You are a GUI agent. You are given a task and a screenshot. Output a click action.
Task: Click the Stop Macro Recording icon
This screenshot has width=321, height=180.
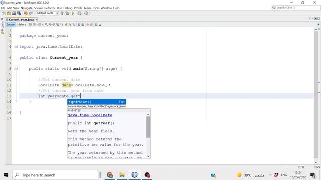[91, 24]
